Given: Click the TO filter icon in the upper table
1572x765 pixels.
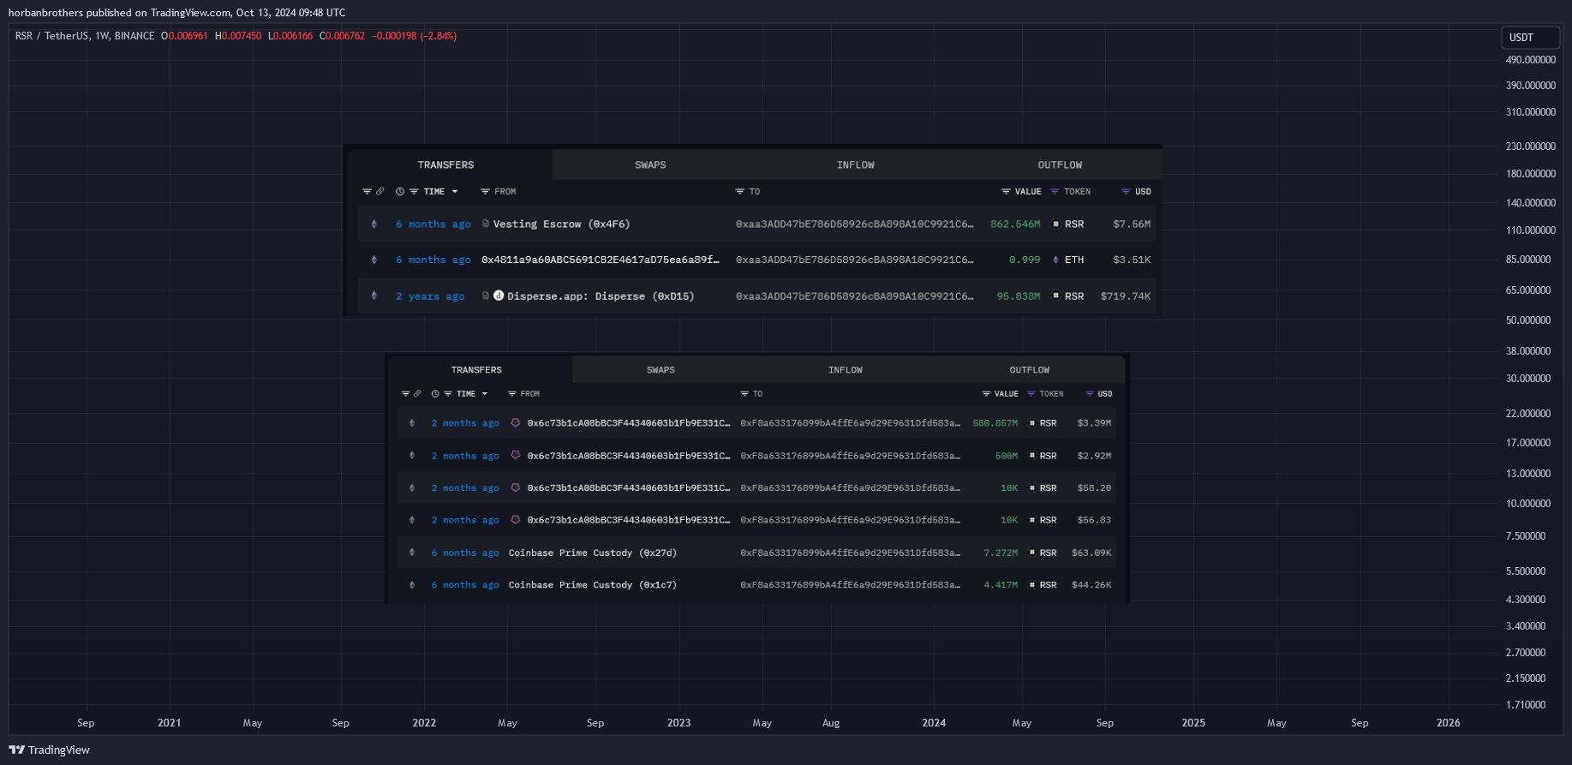Looking at the screenshot, I should click(739, 192).
